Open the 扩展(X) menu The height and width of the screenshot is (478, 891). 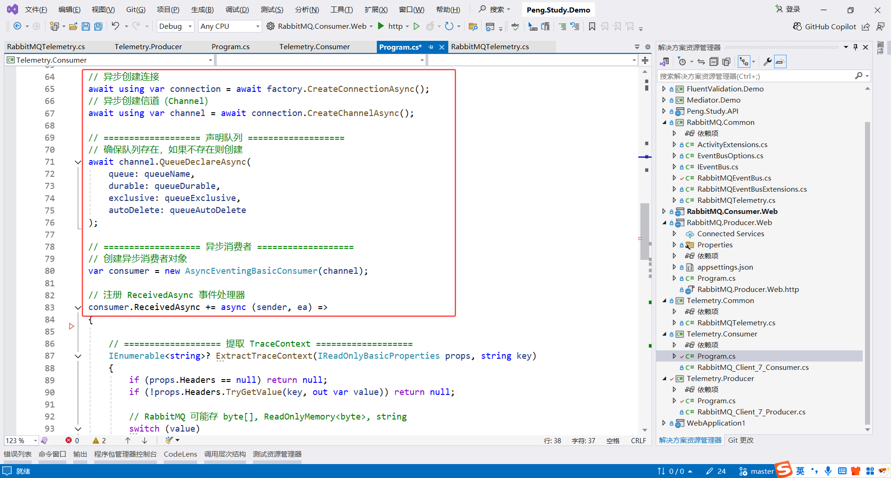point(376,10)
